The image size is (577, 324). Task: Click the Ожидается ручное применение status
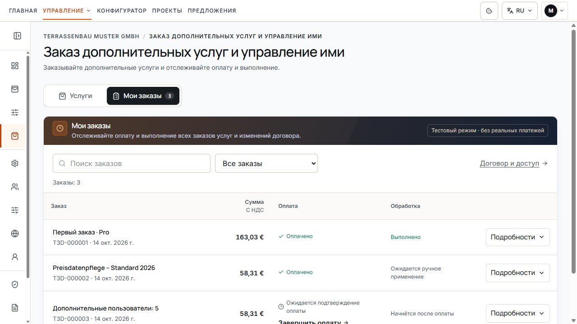click(416, 273)
